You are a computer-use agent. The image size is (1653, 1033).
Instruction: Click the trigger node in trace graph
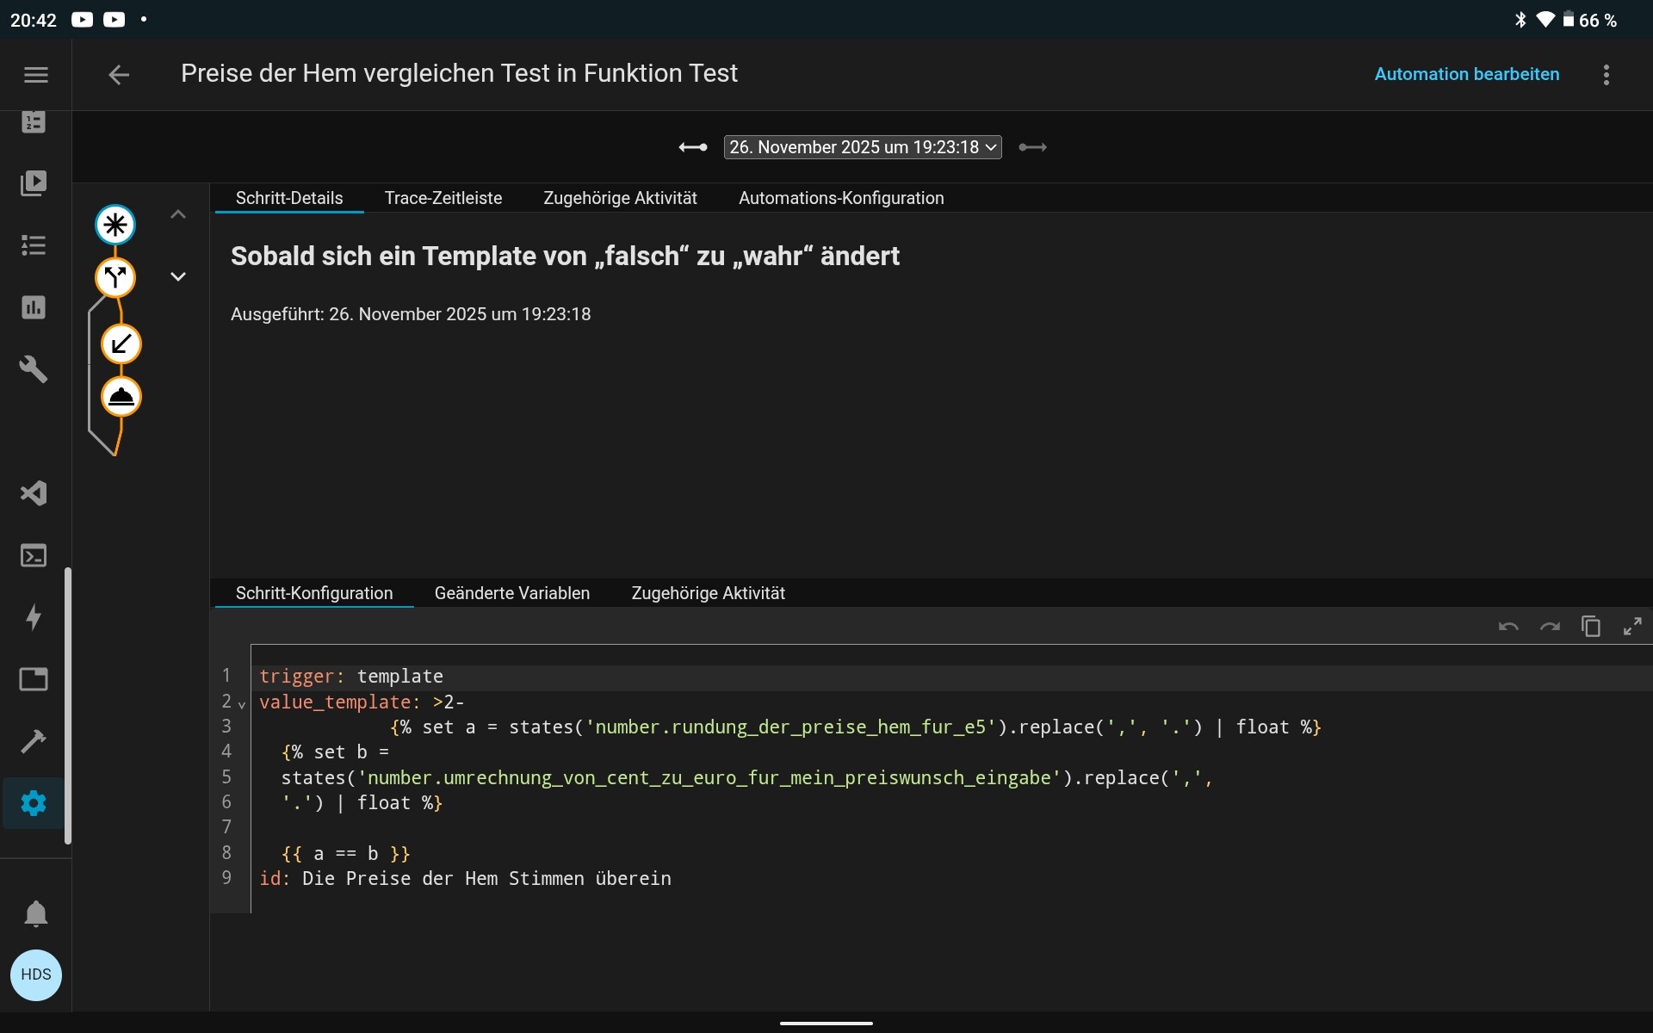(x=115, y=225)
